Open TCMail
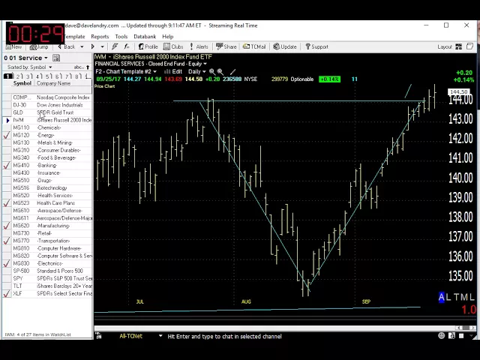The height and width of the screenshot is (360, 480). pos(254,46)
